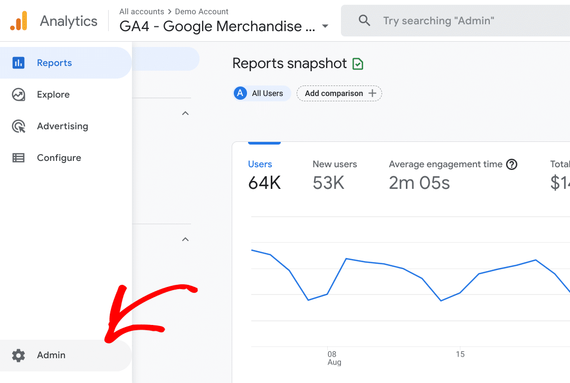Select the Advertising icon in the navigation
Viewport: 570px width, 383px height.
click(x=18, y=126)
